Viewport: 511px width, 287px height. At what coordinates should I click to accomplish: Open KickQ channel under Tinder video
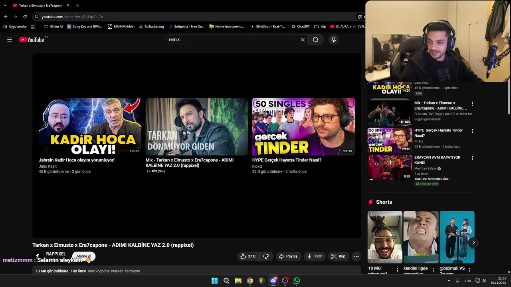(257, 166)
